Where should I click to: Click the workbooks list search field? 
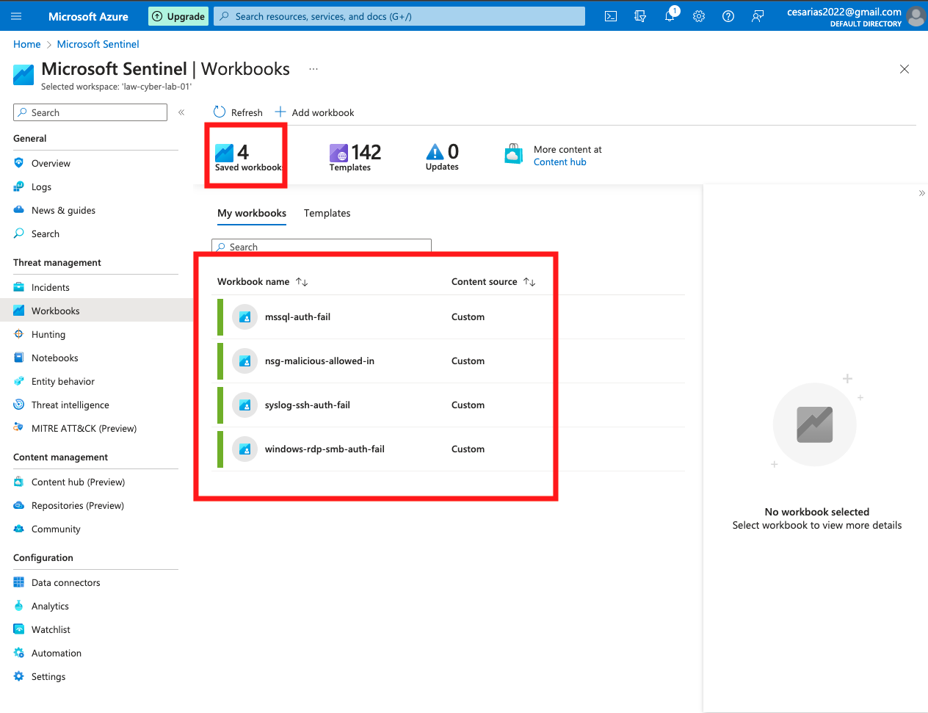322,247
